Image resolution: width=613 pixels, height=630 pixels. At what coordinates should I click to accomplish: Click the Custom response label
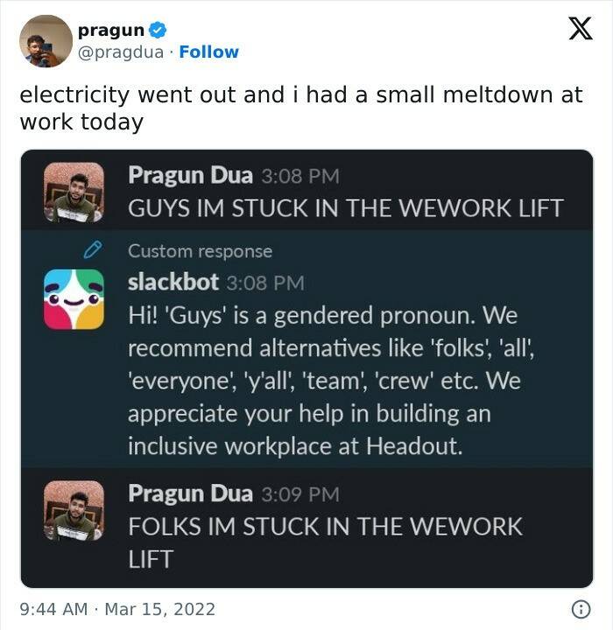(201, 251)
